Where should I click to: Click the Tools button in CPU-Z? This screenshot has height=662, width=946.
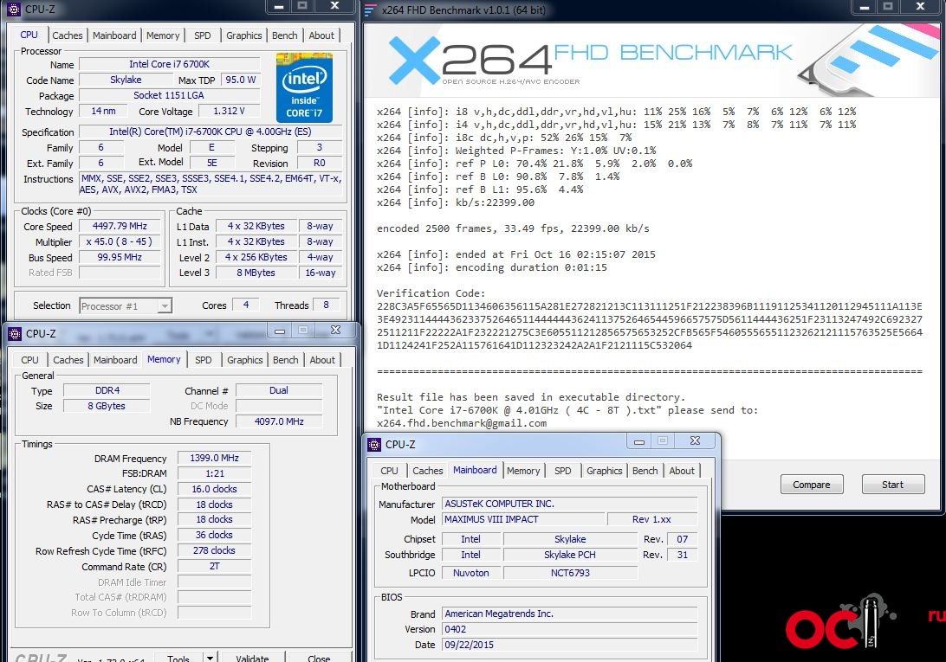tap(178, 659)
